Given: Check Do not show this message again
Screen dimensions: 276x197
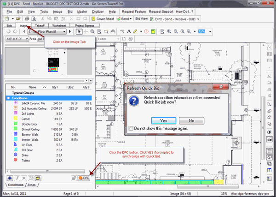Looking at the screenshot, I should pyautogui.click(x=131, y=128).
